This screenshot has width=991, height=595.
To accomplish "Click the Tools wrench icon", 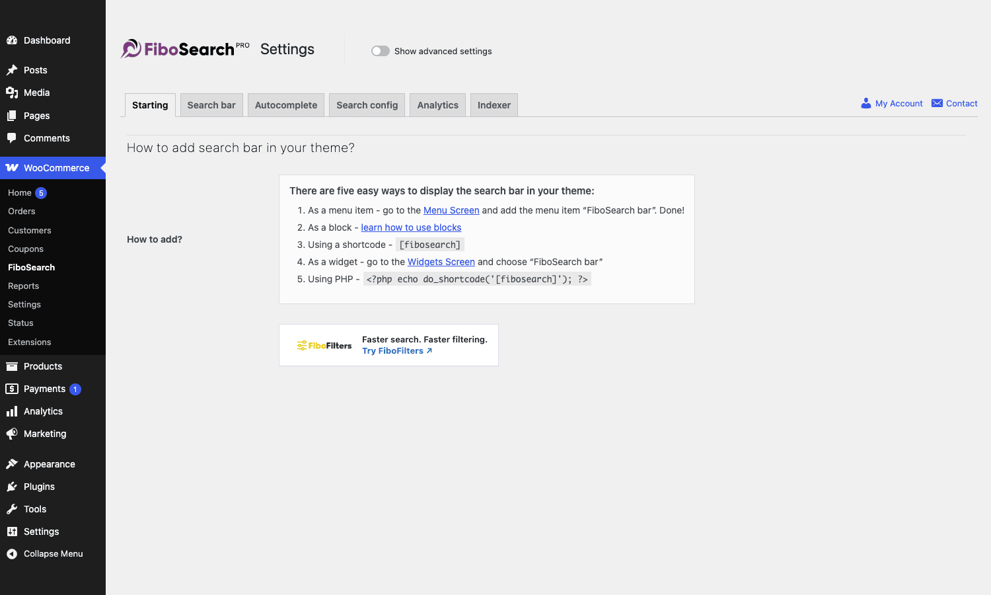I will coord(12,509).
